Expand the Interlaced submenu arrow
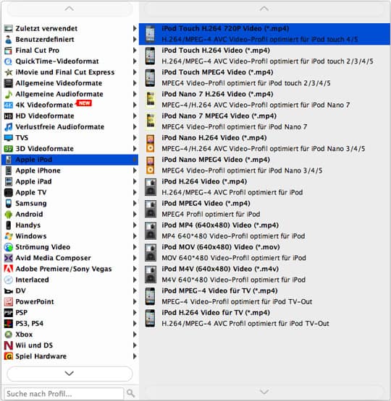Viewport: 391px width, 401px height. pyautogui.click(x=135, y=280)
